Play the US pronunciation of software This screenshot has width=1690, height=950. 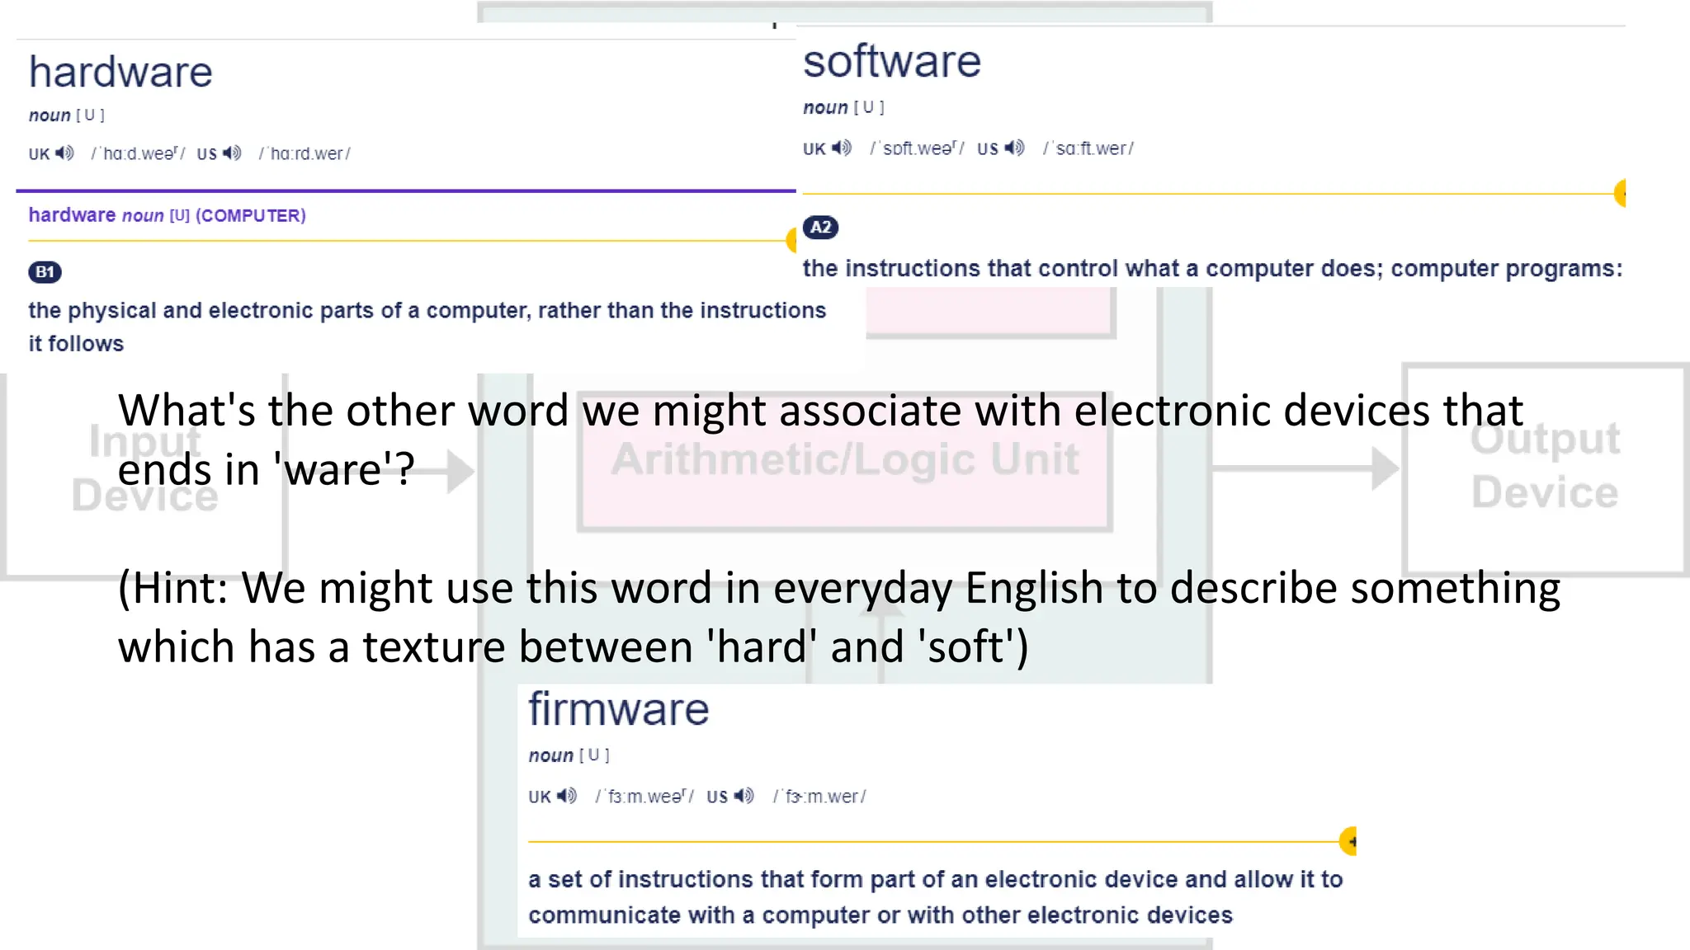tap(1014, 148)
